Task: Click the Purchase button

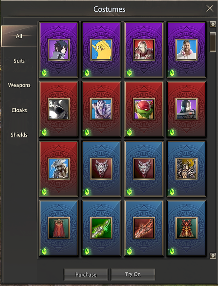Action: 86,275
